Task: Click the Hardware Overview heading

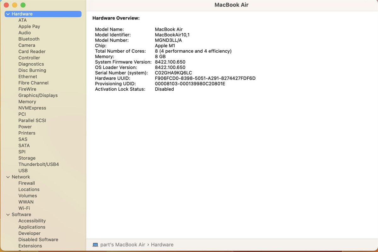Action: (x=116, y=18)
